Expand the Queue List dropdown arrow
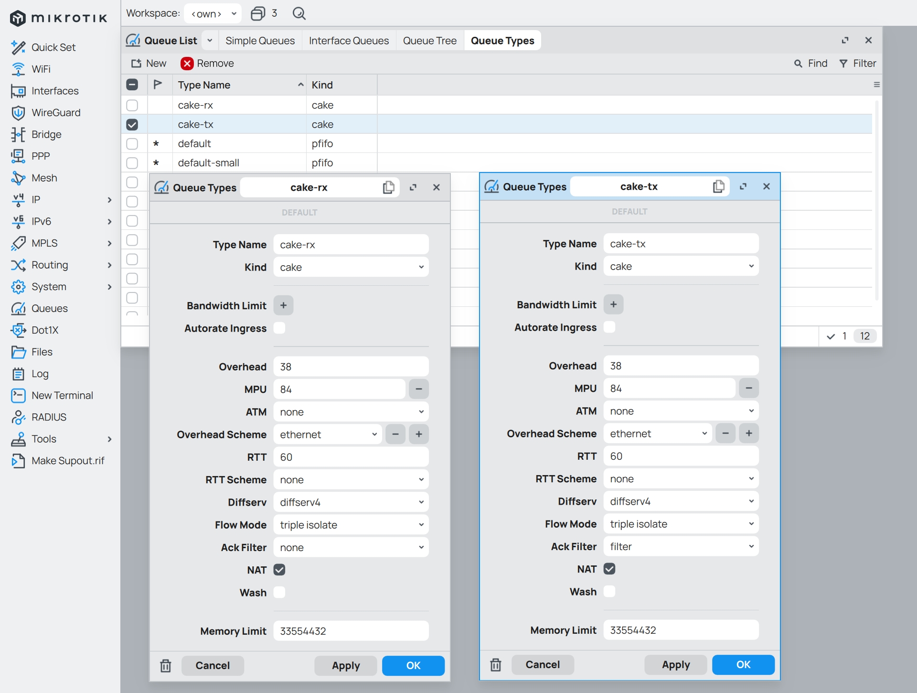Screen dimensions: 917x693 point(210,41)
